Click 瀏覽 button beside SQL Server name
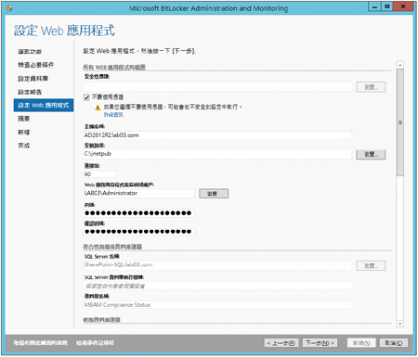The width and height of the screenshot is (418, 357). [371, 266]
